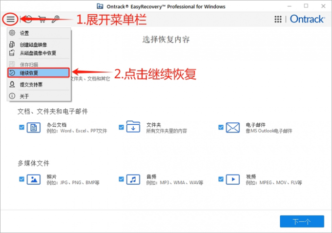Click the 文件夹 label
This screenshot has width=332, height=233.
[x=154, y=125]
